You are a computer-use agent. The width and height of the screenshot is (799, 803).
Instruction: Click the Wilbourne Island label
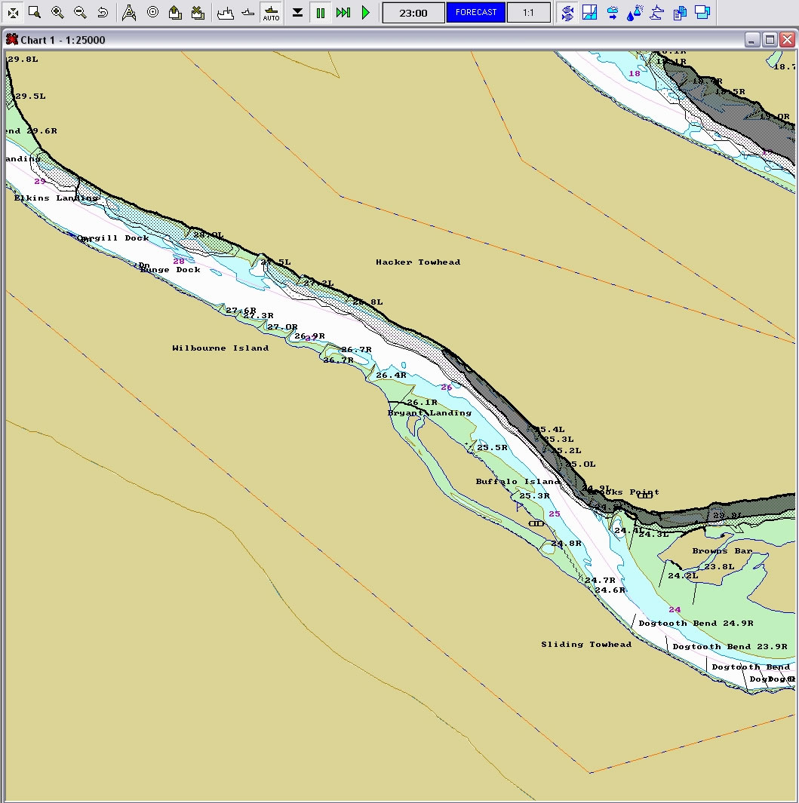[x=220, y=348]
